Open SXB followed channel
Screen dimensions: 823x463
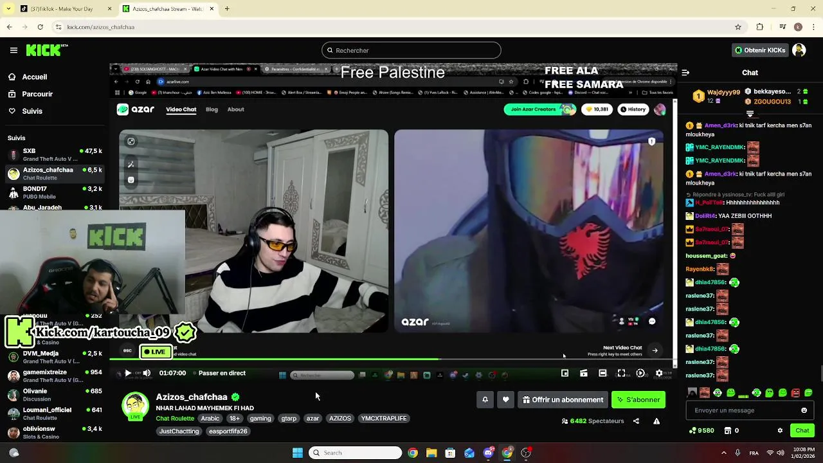point(55,155)
